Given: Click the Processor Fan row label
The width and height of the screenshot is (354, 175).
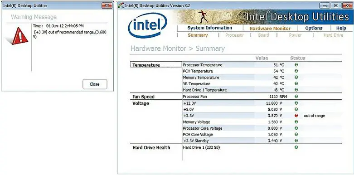Looking at the screenshot, I should pyautogui.click(x=195, y=97).
